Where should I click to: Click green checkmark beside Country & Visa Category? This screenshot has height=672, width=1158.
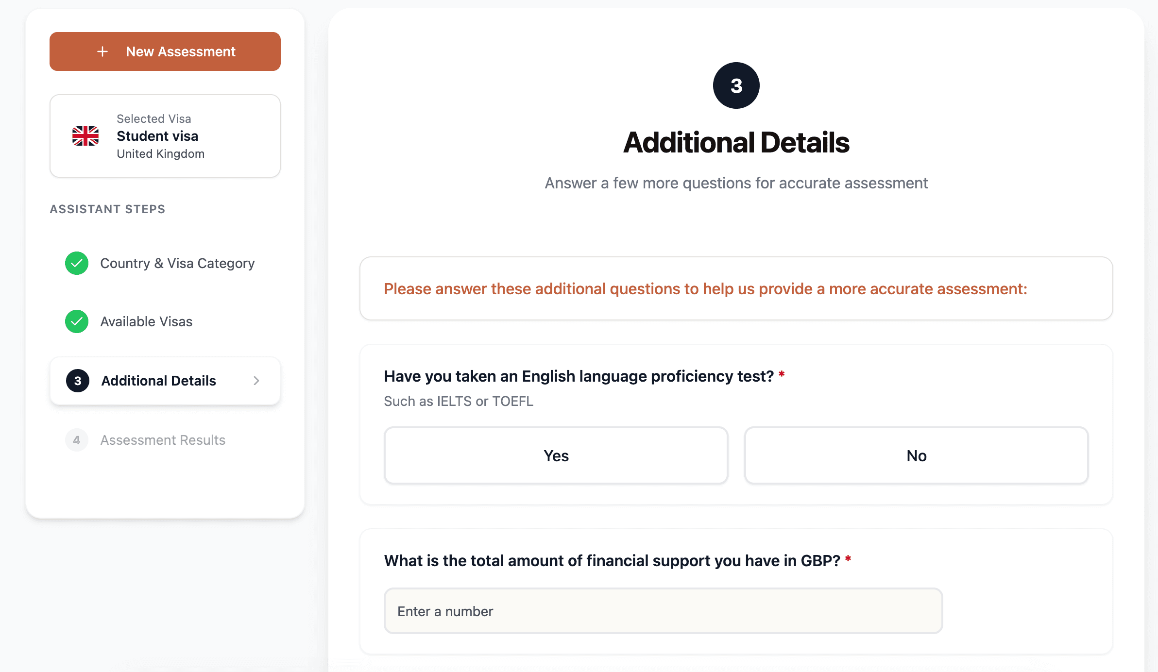click(x=77, y=263)
